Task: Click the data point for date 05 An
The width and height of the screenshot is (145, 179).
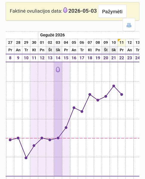Action: coord(74,108)
